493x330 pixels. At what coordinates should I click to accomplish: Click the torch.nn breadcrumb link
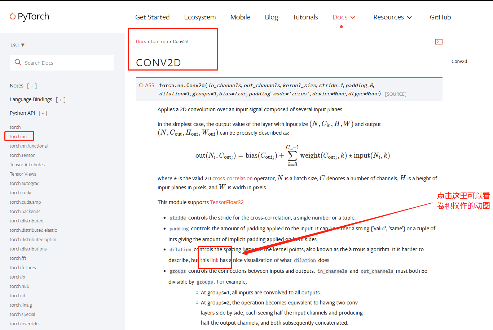[159, 41]
